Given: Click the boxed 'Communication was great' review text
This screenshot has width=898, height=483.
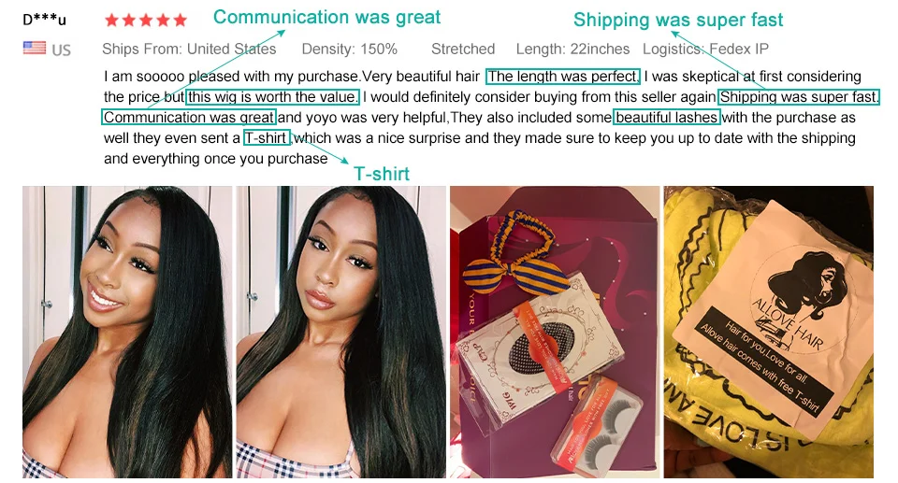Looking at the screenshot, I should (189, 118).
